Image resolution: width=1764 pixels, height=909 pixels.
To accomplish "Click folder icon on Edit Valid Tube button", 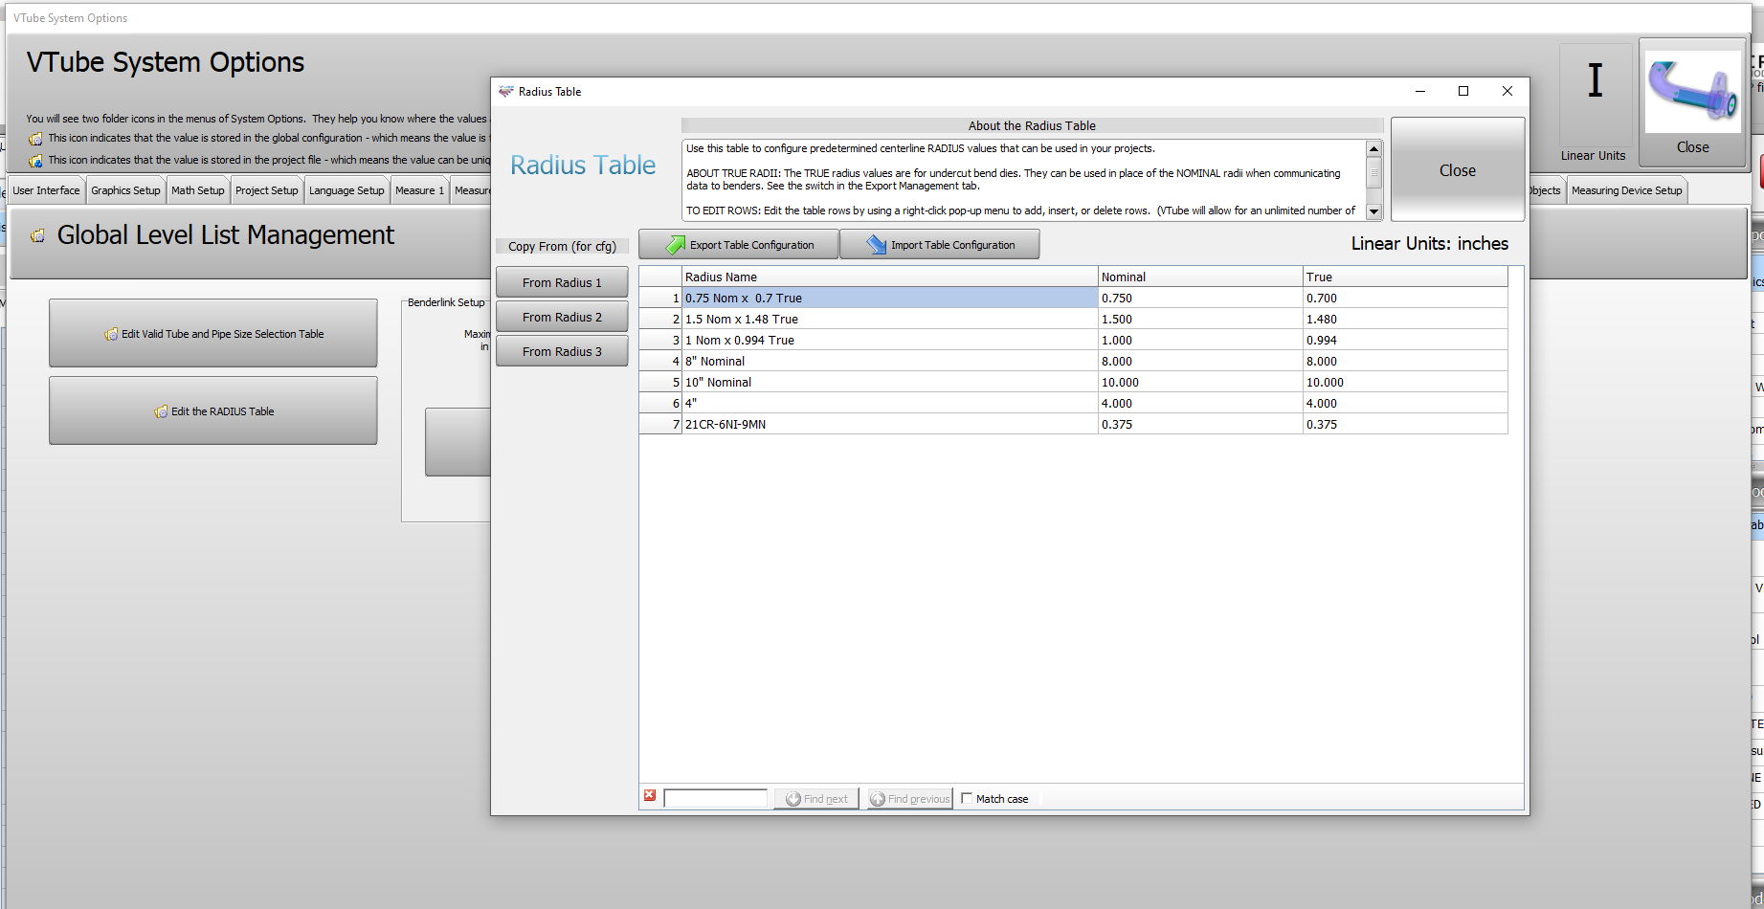I will [x=111, y=334].
